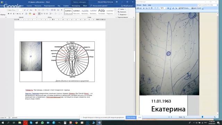Click the Word vertical scrollbar thumb

(134, 56)
